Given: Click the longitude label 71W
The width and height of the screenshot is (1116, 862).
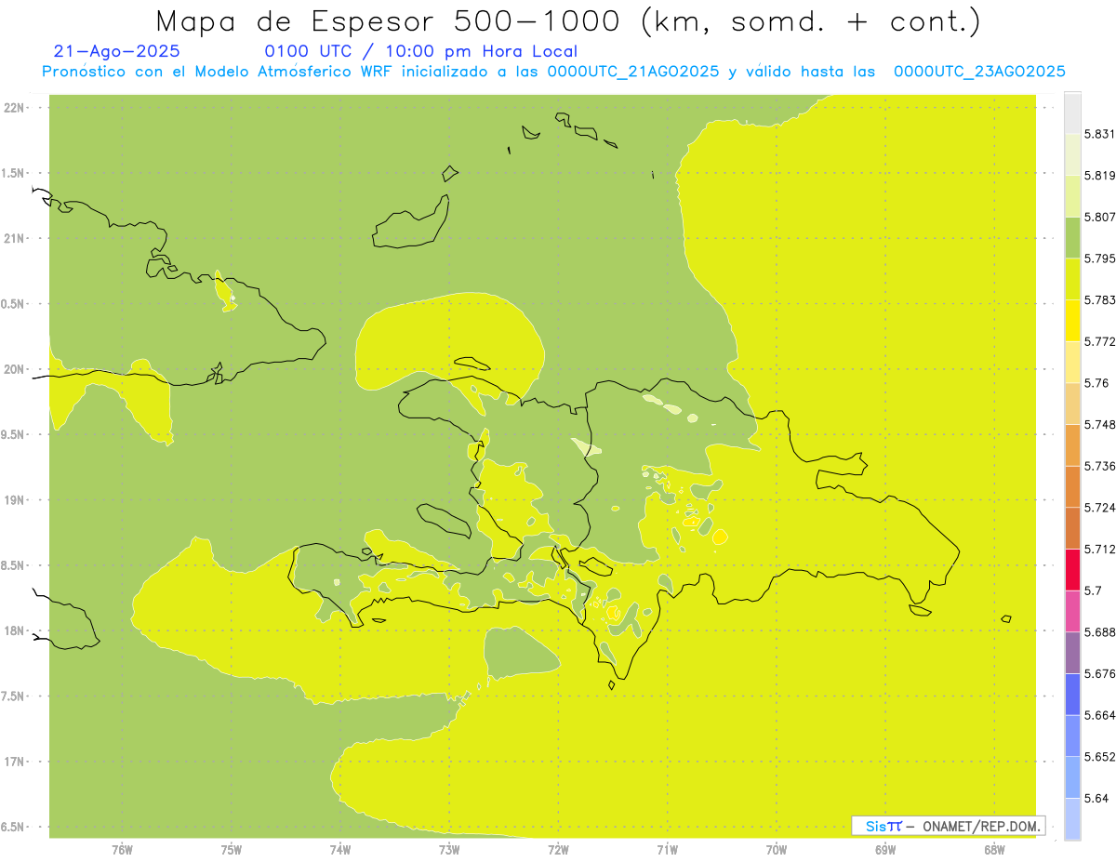Looking at the screenshot, I should coord(667,850).
